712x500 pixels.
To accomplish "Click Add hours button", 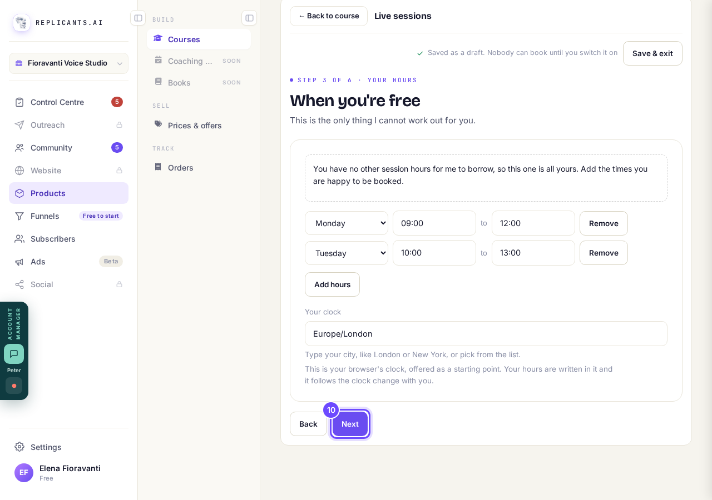I will point(332,284).
